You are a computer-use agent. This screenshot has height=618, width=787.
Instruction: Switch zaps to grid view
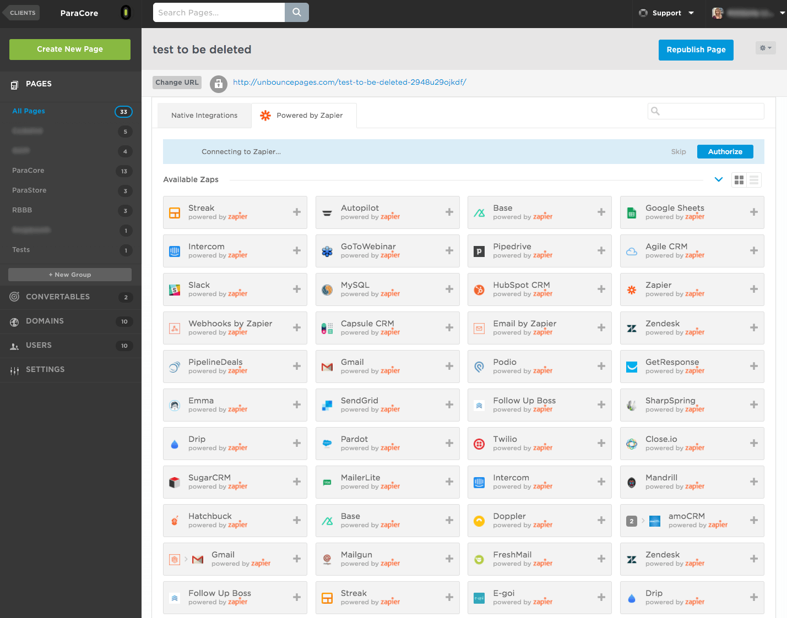tap(739, 180)
